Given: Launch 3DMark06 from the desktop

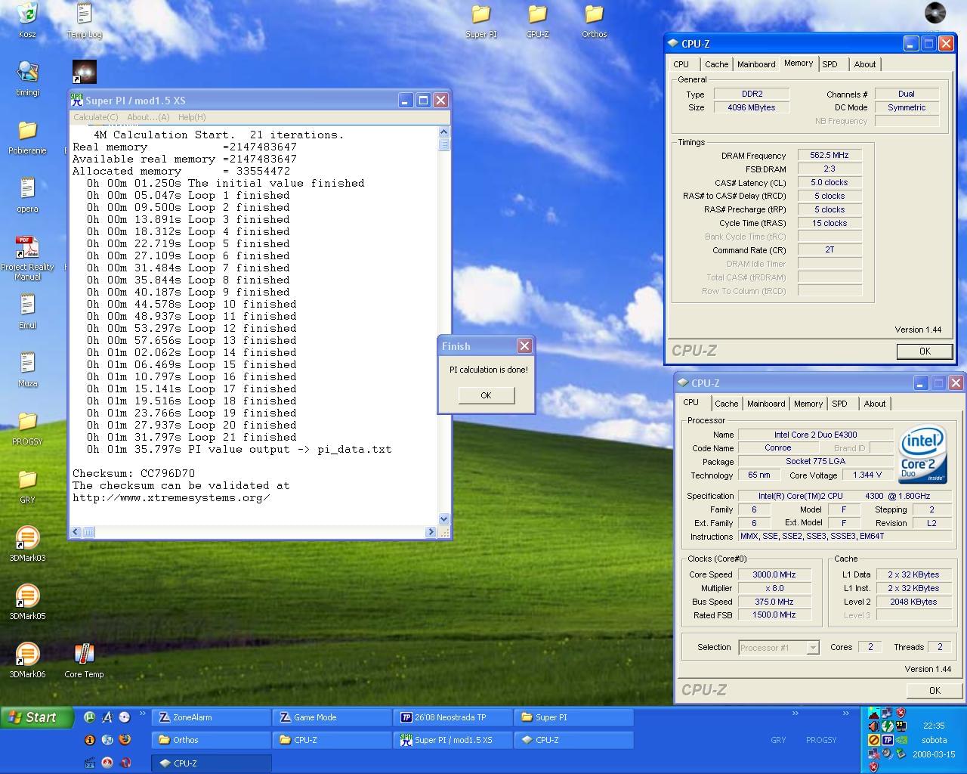Looking at the screenshot, I should pyautogui.click(x=27, y=660).
